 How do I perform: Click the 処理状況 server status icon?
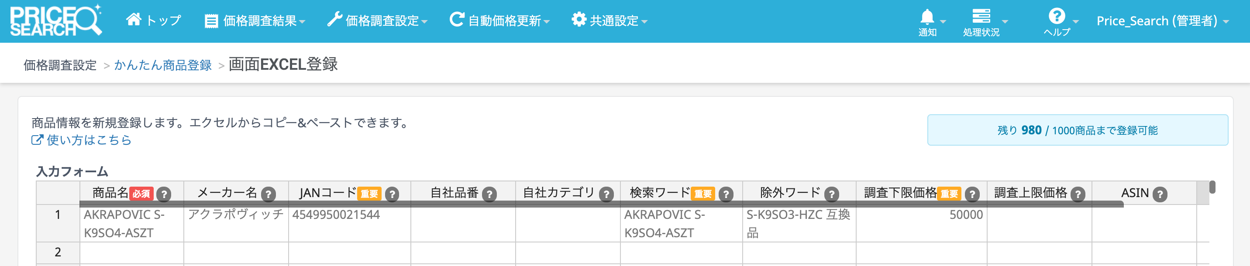pyautogui.click(x=981, y=17)
